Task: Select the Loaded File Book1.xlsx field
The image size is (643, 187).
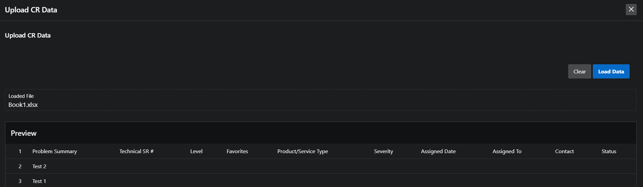Action: 320,100
